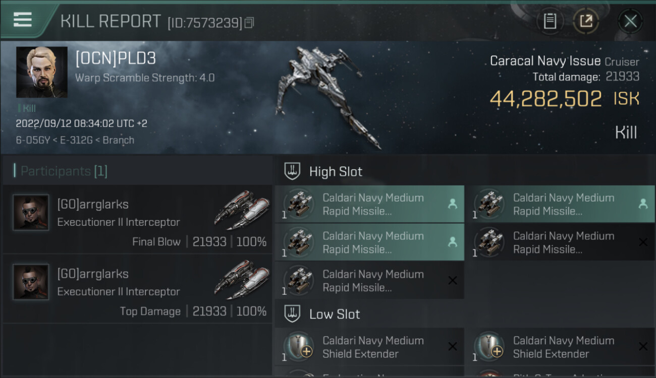
Task: Click the 6-05GY system location link
Action: (33, 140)
